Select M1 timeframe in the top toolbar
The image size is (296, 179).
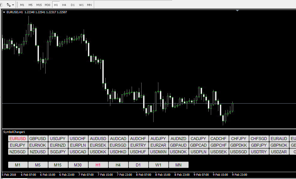pyautogui.click(x=22, y=5)
